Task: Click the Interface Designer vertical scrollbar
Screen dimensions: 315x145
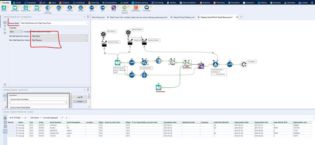Action: [89, 101]
